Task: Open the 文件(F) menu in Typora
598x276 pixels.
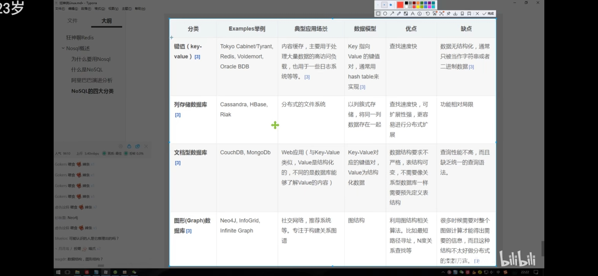Action: pos(60,9)
